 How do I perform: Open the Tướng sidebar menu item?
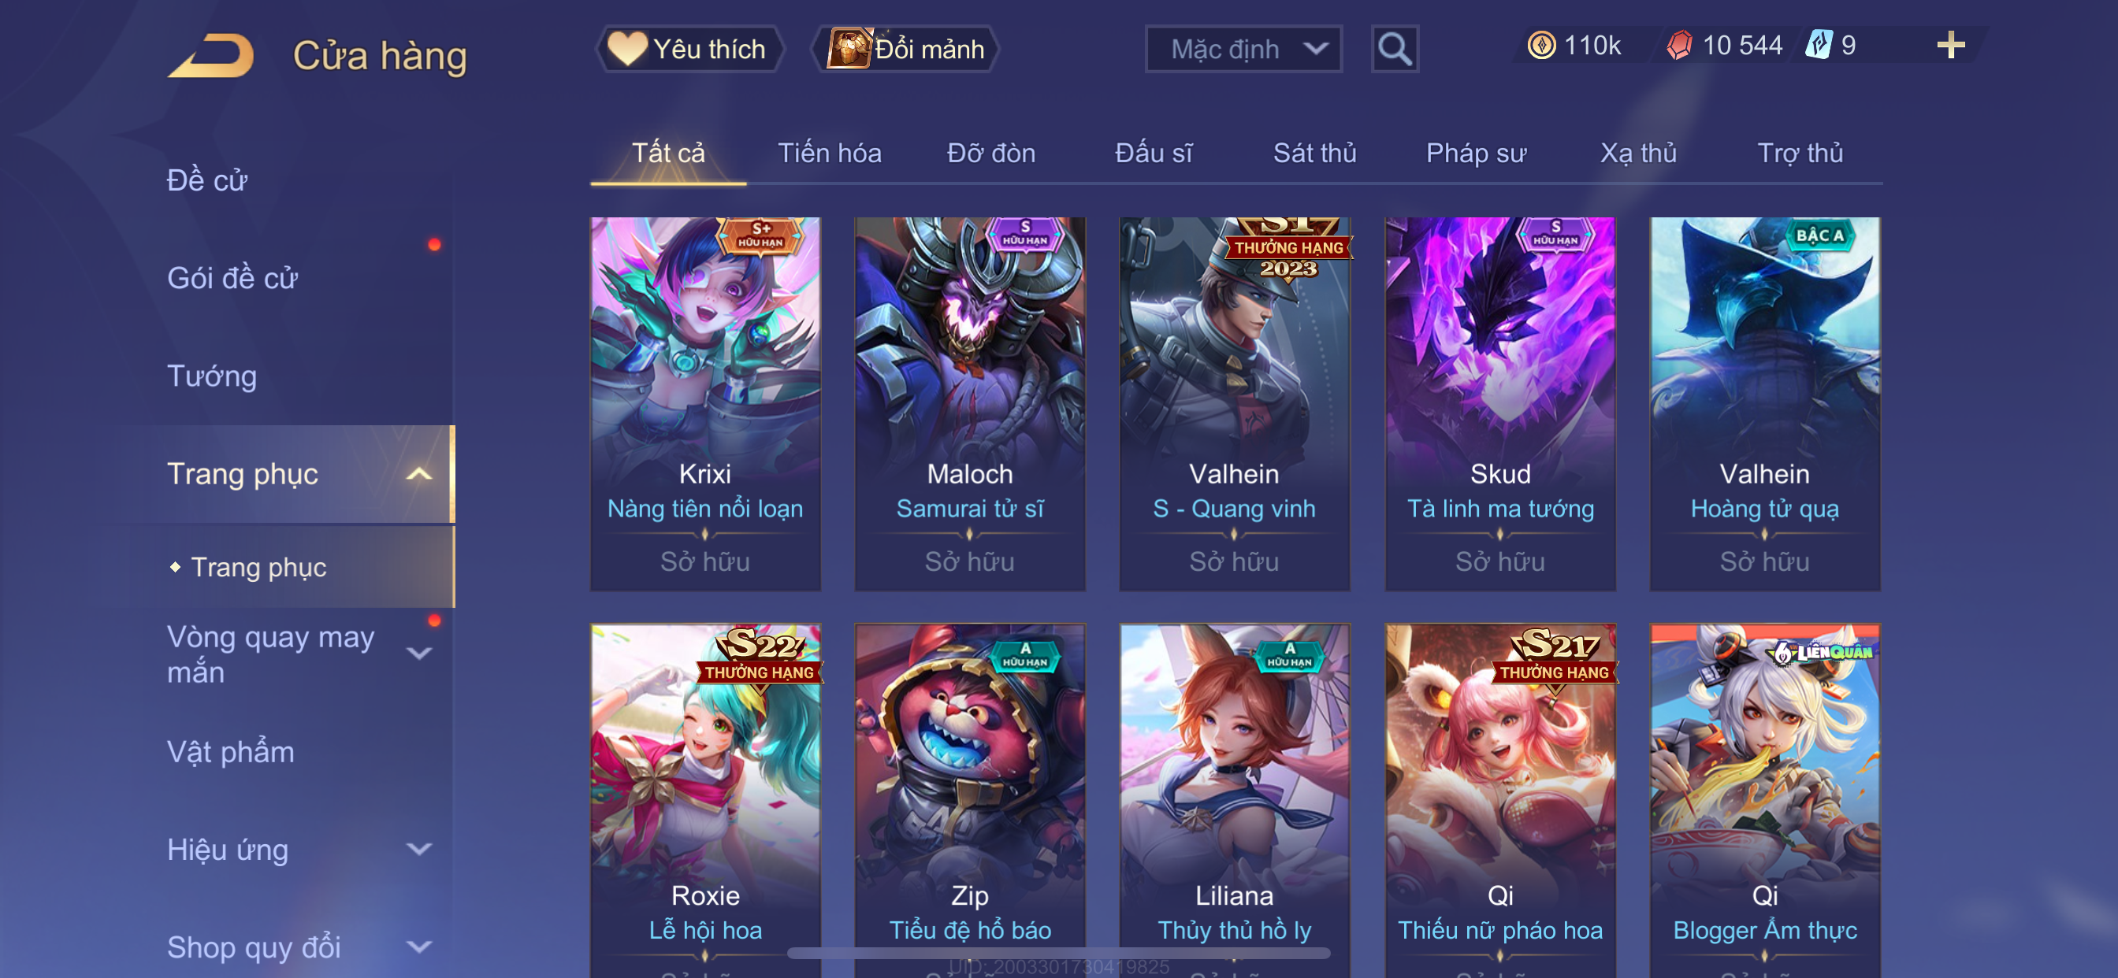pyautogui.click(x=212, y=376)
